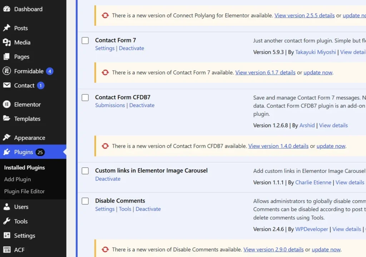The image size is (366, 257).
Task: Click the Tools wrench icon
Action: (7, 221)
